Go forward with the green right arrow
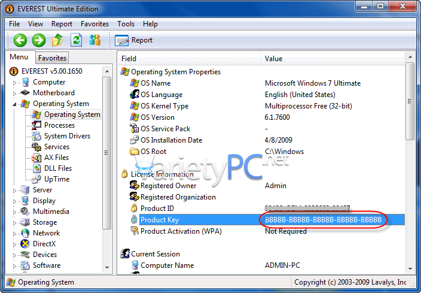 (x=39, y=40)
